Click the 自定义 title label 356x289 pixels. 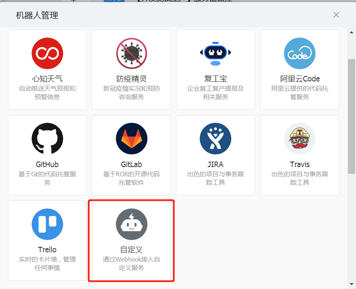tap(131, 250)
